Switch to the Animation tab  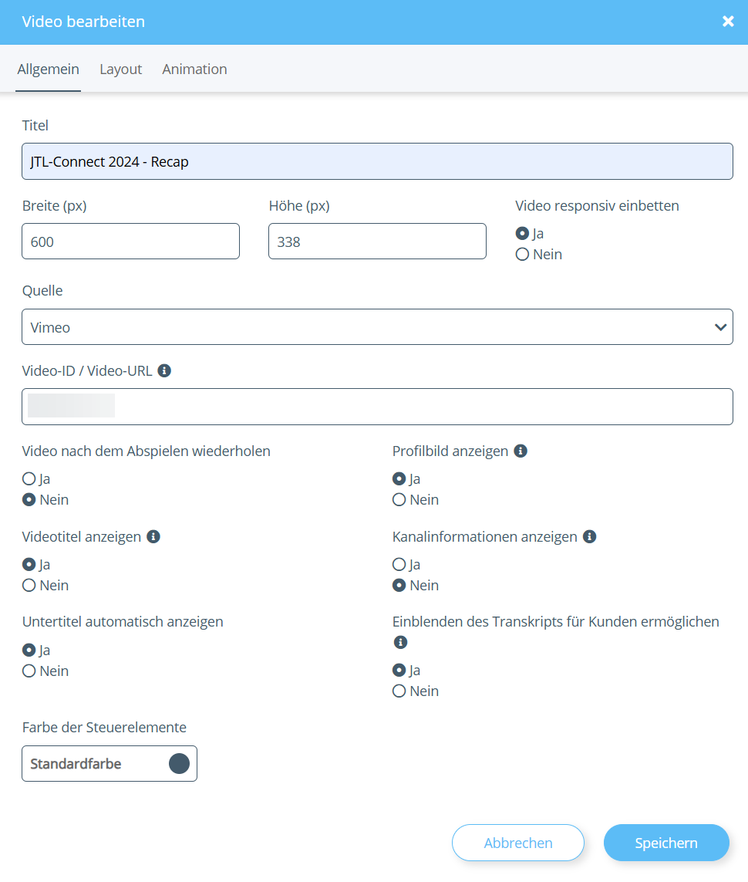[x=194, y=69]
